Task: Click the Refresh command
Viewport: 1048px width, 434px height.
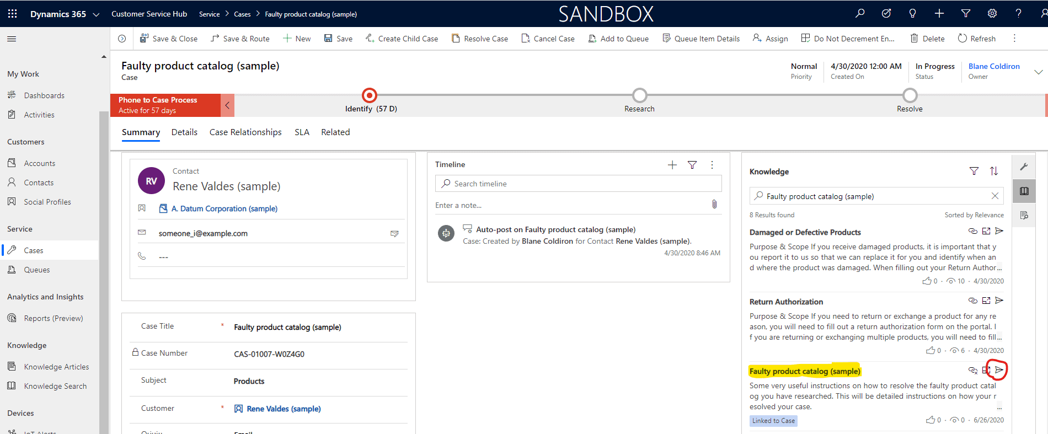Action: 977,39
